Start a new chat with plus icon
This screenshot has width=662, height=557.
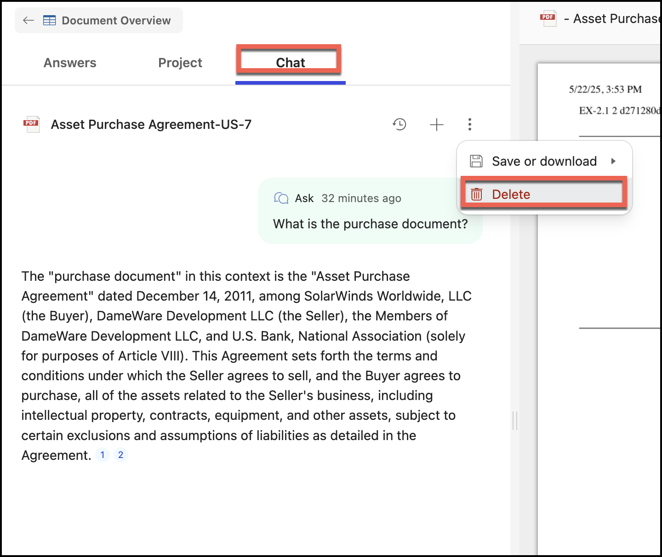click(436, 124)
